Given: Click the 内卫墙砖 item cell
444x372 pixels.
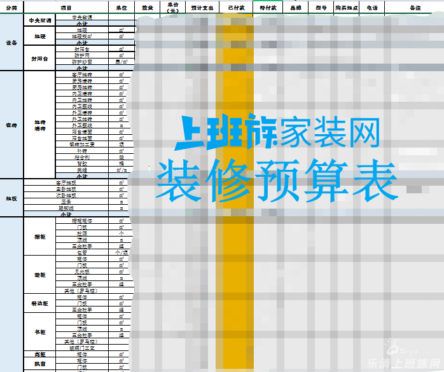Looking at the screenshot, I should click(82, 93).
